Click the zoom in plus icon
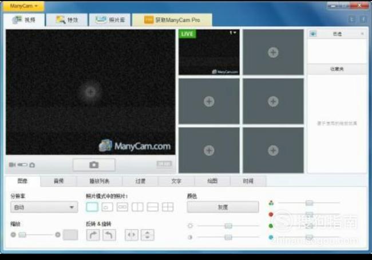372x260 pixels. pos(58,235)
